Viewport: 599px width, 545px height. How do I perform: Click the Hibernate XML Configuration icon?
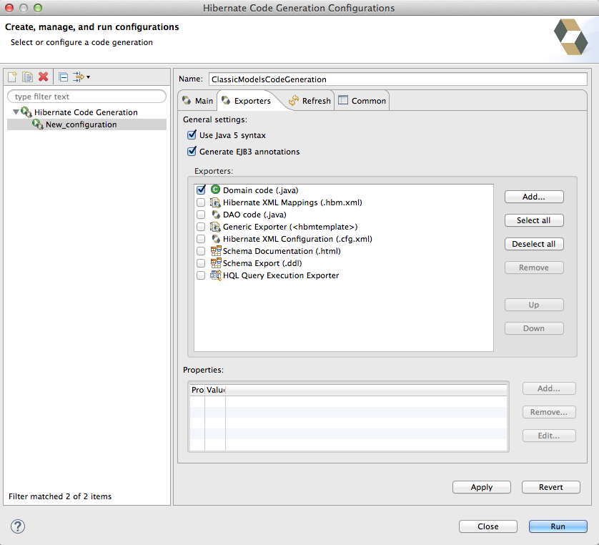pos(216,239)
